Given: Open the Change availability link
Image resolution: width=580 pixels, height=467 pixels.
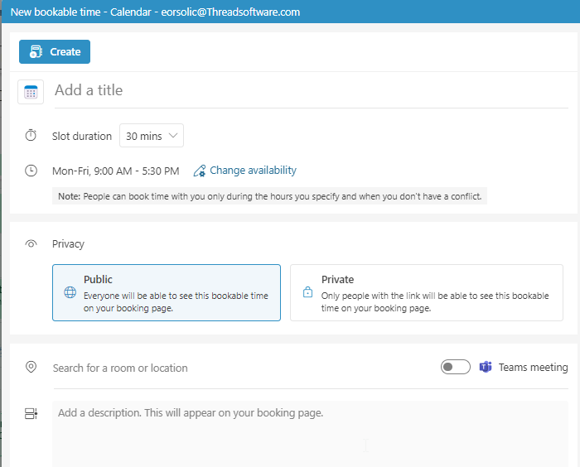Looking at the screenshot, I should click(253, 171).
